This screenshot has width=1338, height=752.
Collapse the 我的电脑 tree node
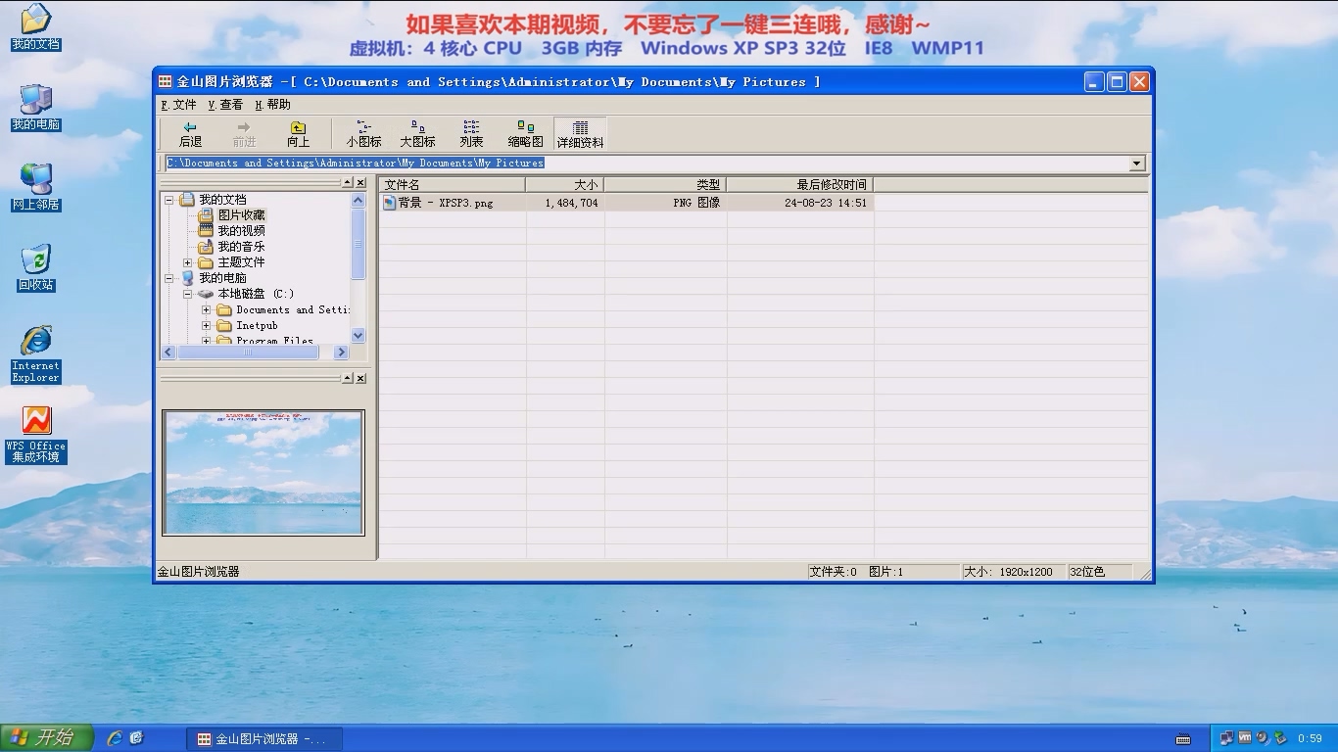[x=168, y=278]
